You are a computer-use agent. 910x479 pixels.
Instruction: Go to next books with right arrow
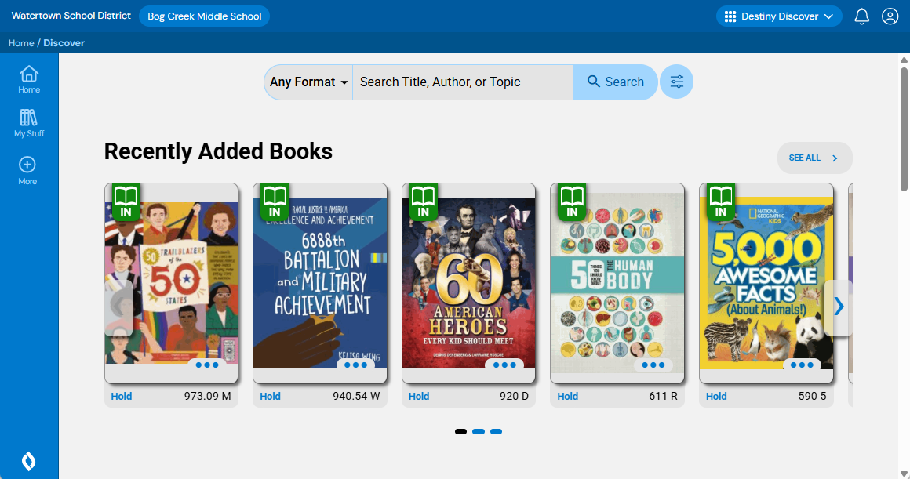pyautogui.click(x=838, y=307)
